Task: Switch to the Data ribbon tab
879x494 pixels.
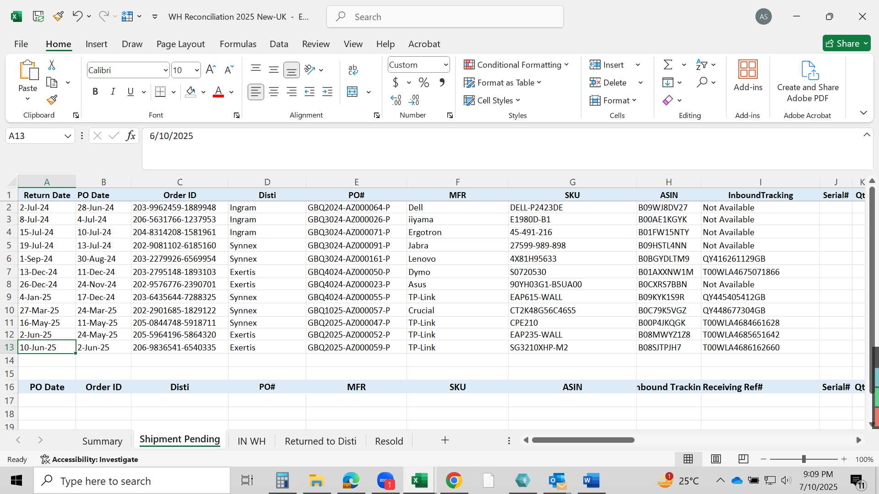Action: [x=279, y=44]
